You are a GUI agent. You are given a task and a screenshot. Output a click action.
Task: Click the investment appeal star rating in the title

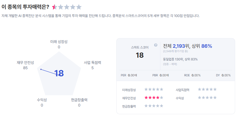point(67,7)
